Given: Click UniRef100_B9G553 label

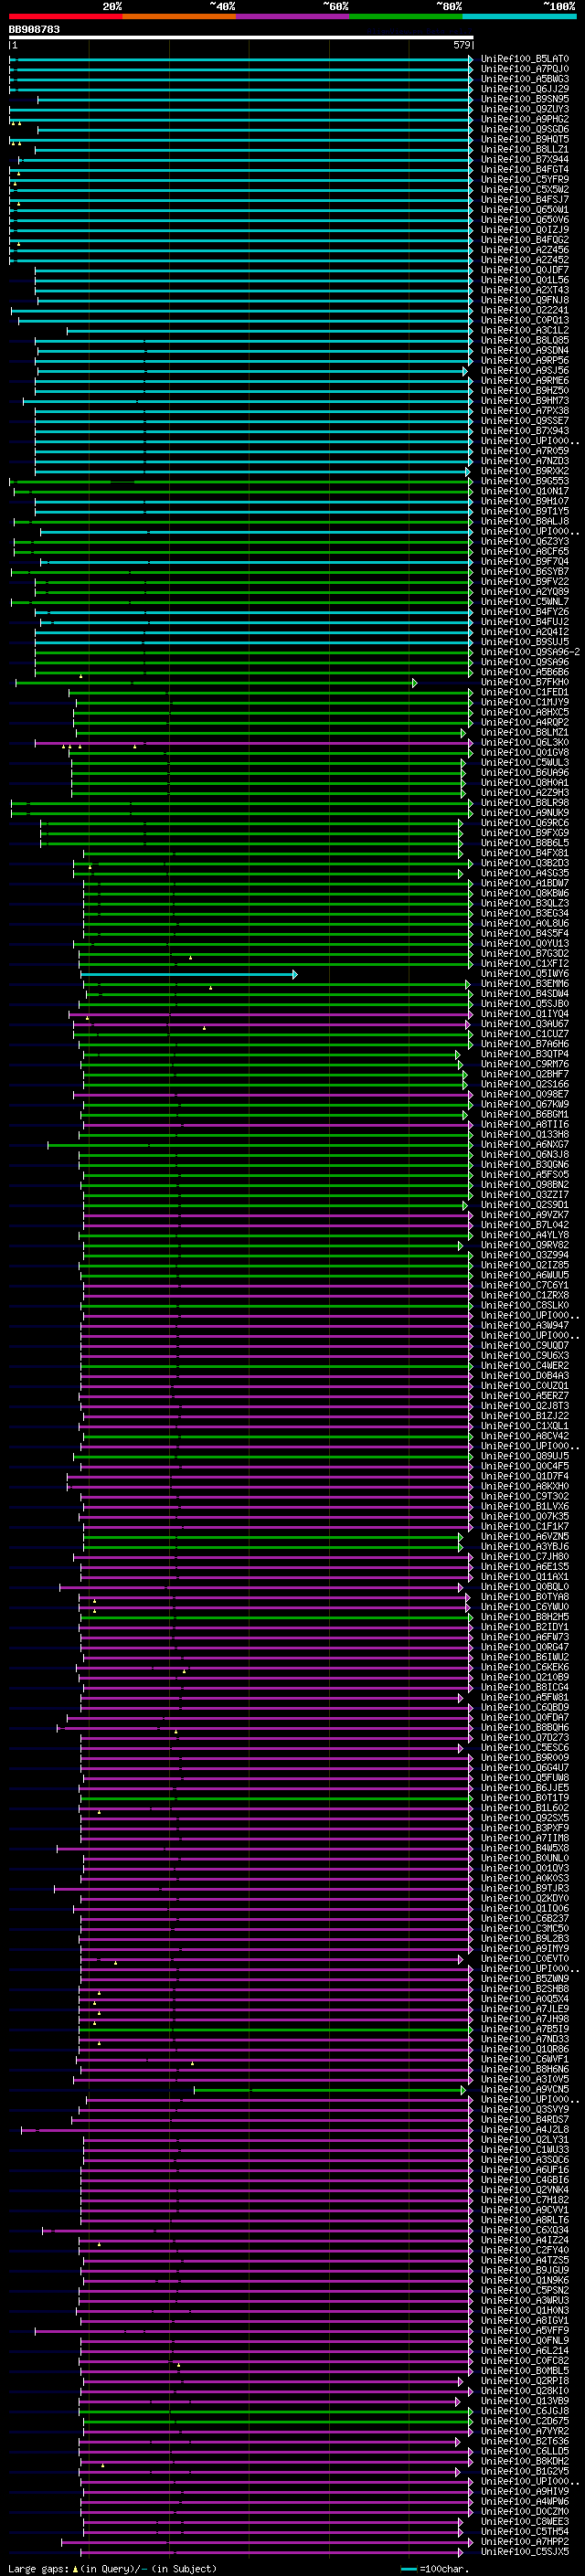Looking at the screenshot, I should pos(525,481).
